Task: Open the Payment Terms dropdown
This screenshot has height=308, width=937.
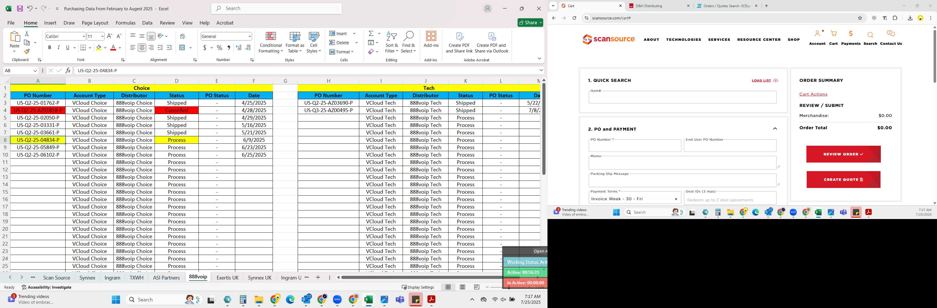Action: pyautogui.click(x=635, y=199)
